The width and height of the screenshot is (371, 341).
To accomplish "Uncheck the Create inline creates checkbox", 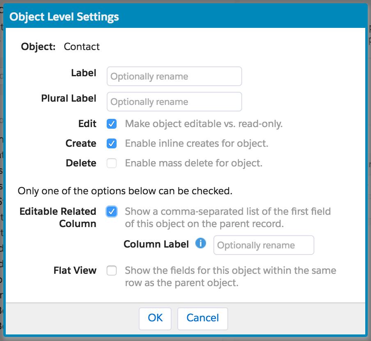I will pos(112,143).
